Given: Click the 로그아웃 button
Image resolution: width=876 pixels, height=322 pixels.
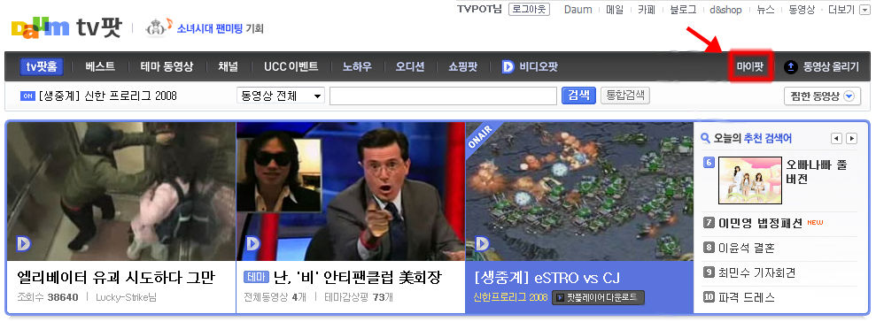Looking at the screenshot, I should click(529, 10).
